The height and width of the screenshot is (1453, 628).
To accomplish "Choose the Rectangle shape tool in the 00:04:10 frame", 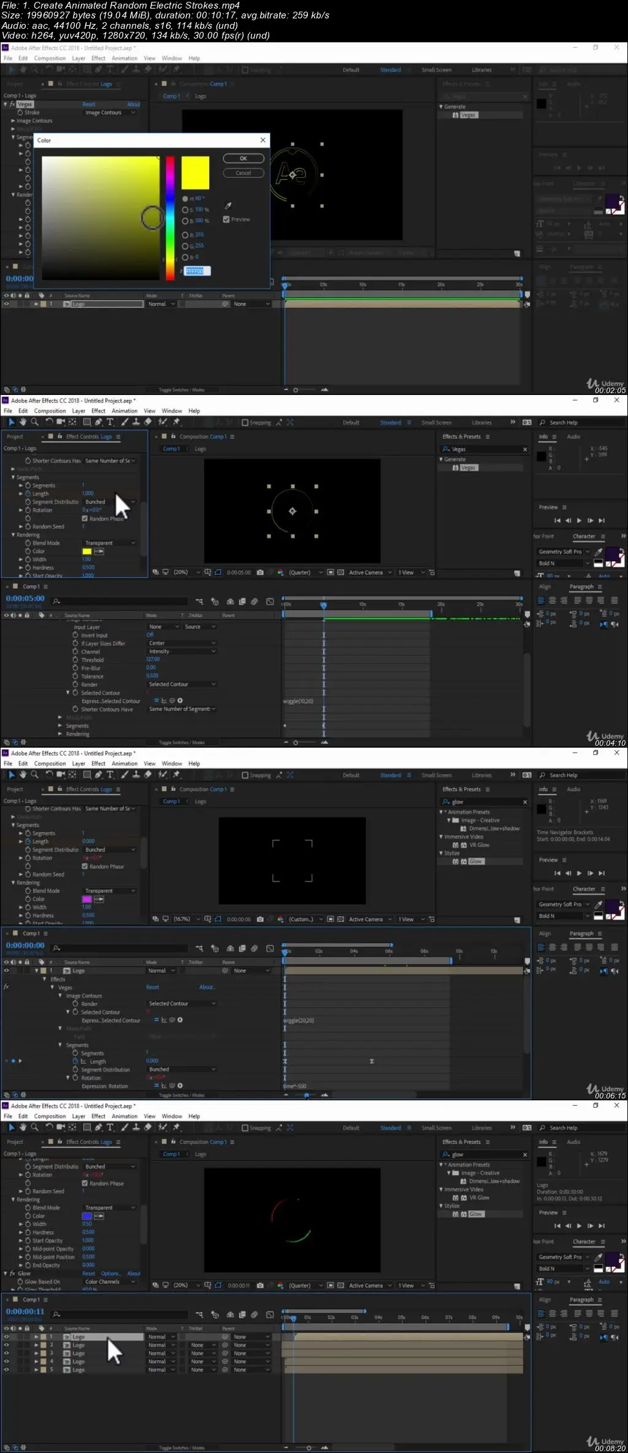I will click(86, 422).
